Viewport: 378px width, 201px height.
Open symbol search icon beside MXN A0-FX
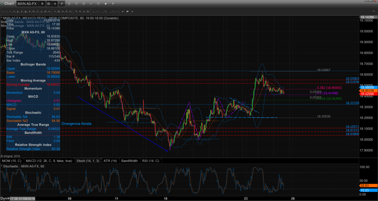coord(42,4)
